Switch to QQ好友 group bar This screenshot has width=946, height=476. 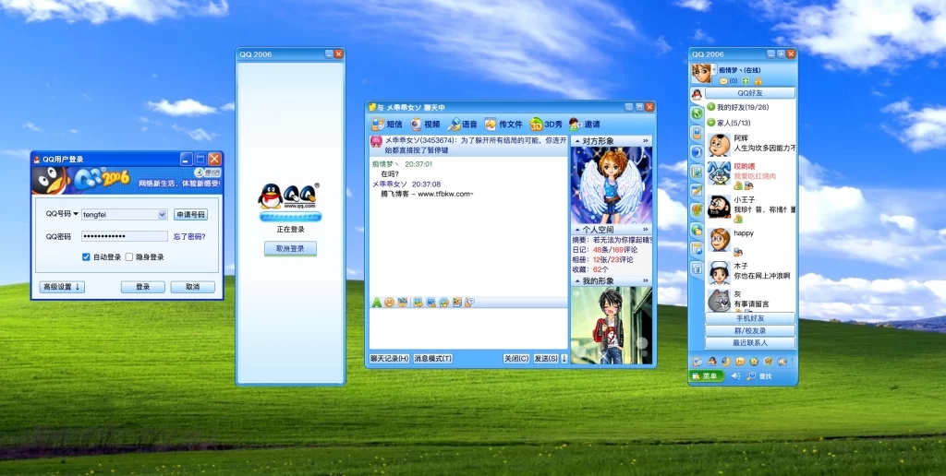point(750,93)
